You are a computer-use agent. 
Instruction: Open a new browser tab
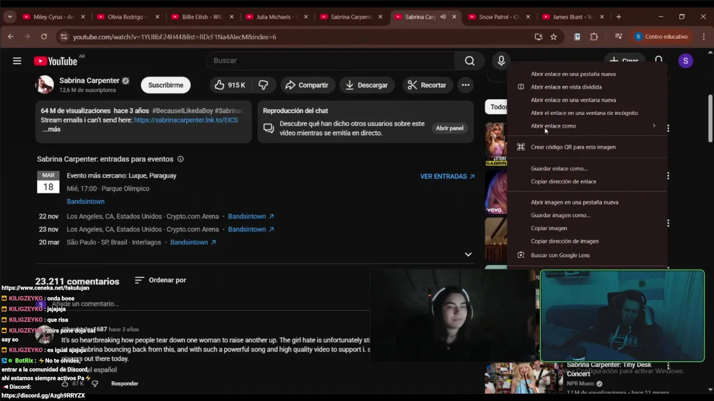click(x=619, y=17)
